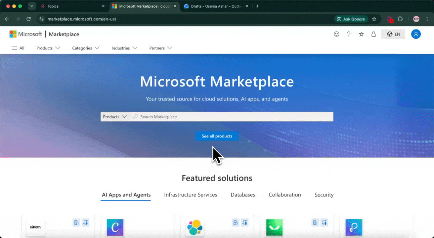
Task: Click the 'Your trusted source' tagline
Action: [217, 99]
